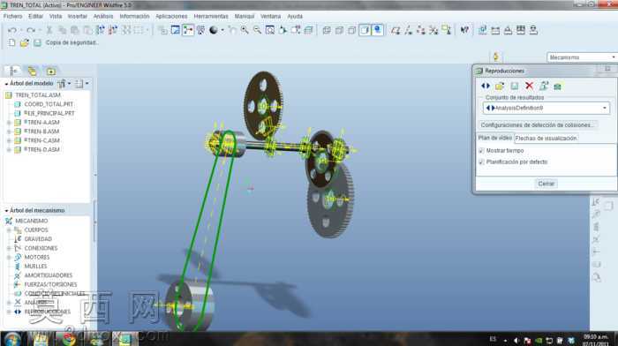Click the Cerrar button

click(546, 184)
